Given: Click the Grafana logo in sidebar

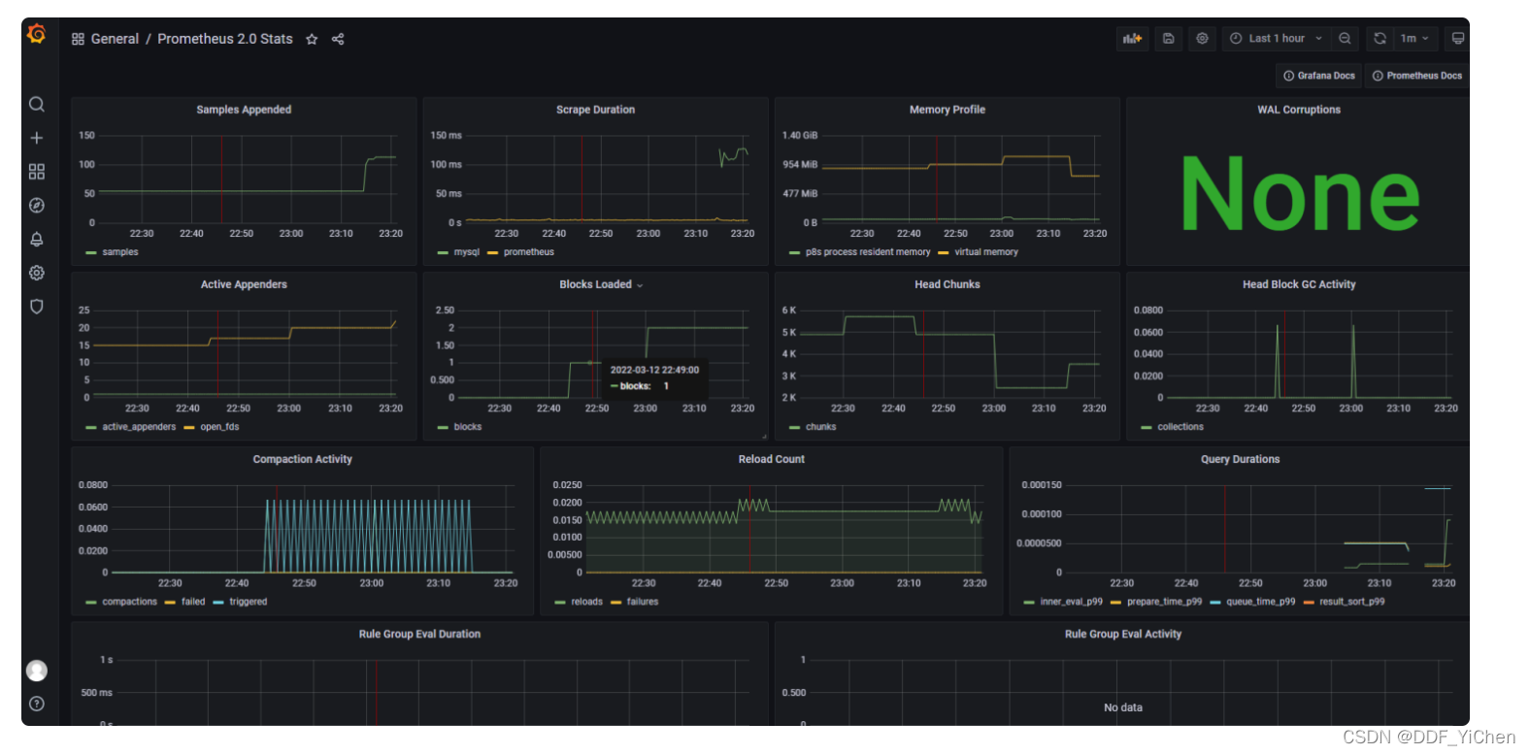Looking at the screenshot, I should pos(37,34).
